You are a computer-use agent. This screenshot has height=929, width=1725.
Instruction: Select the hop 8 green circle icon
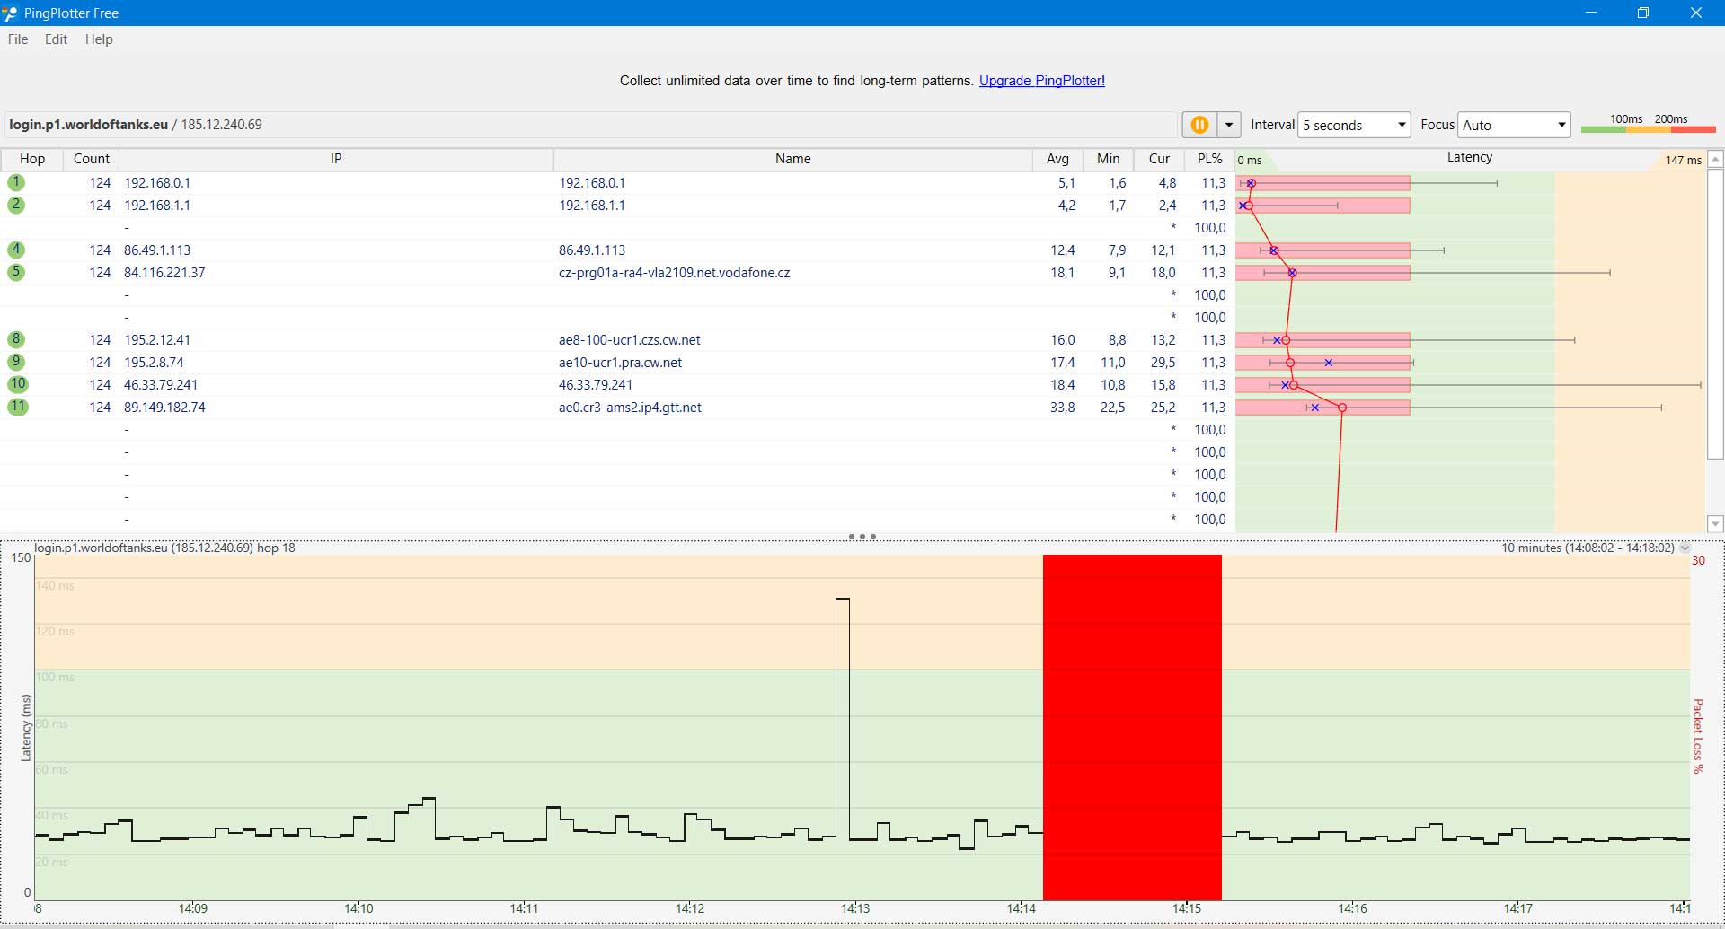(16, 339)
